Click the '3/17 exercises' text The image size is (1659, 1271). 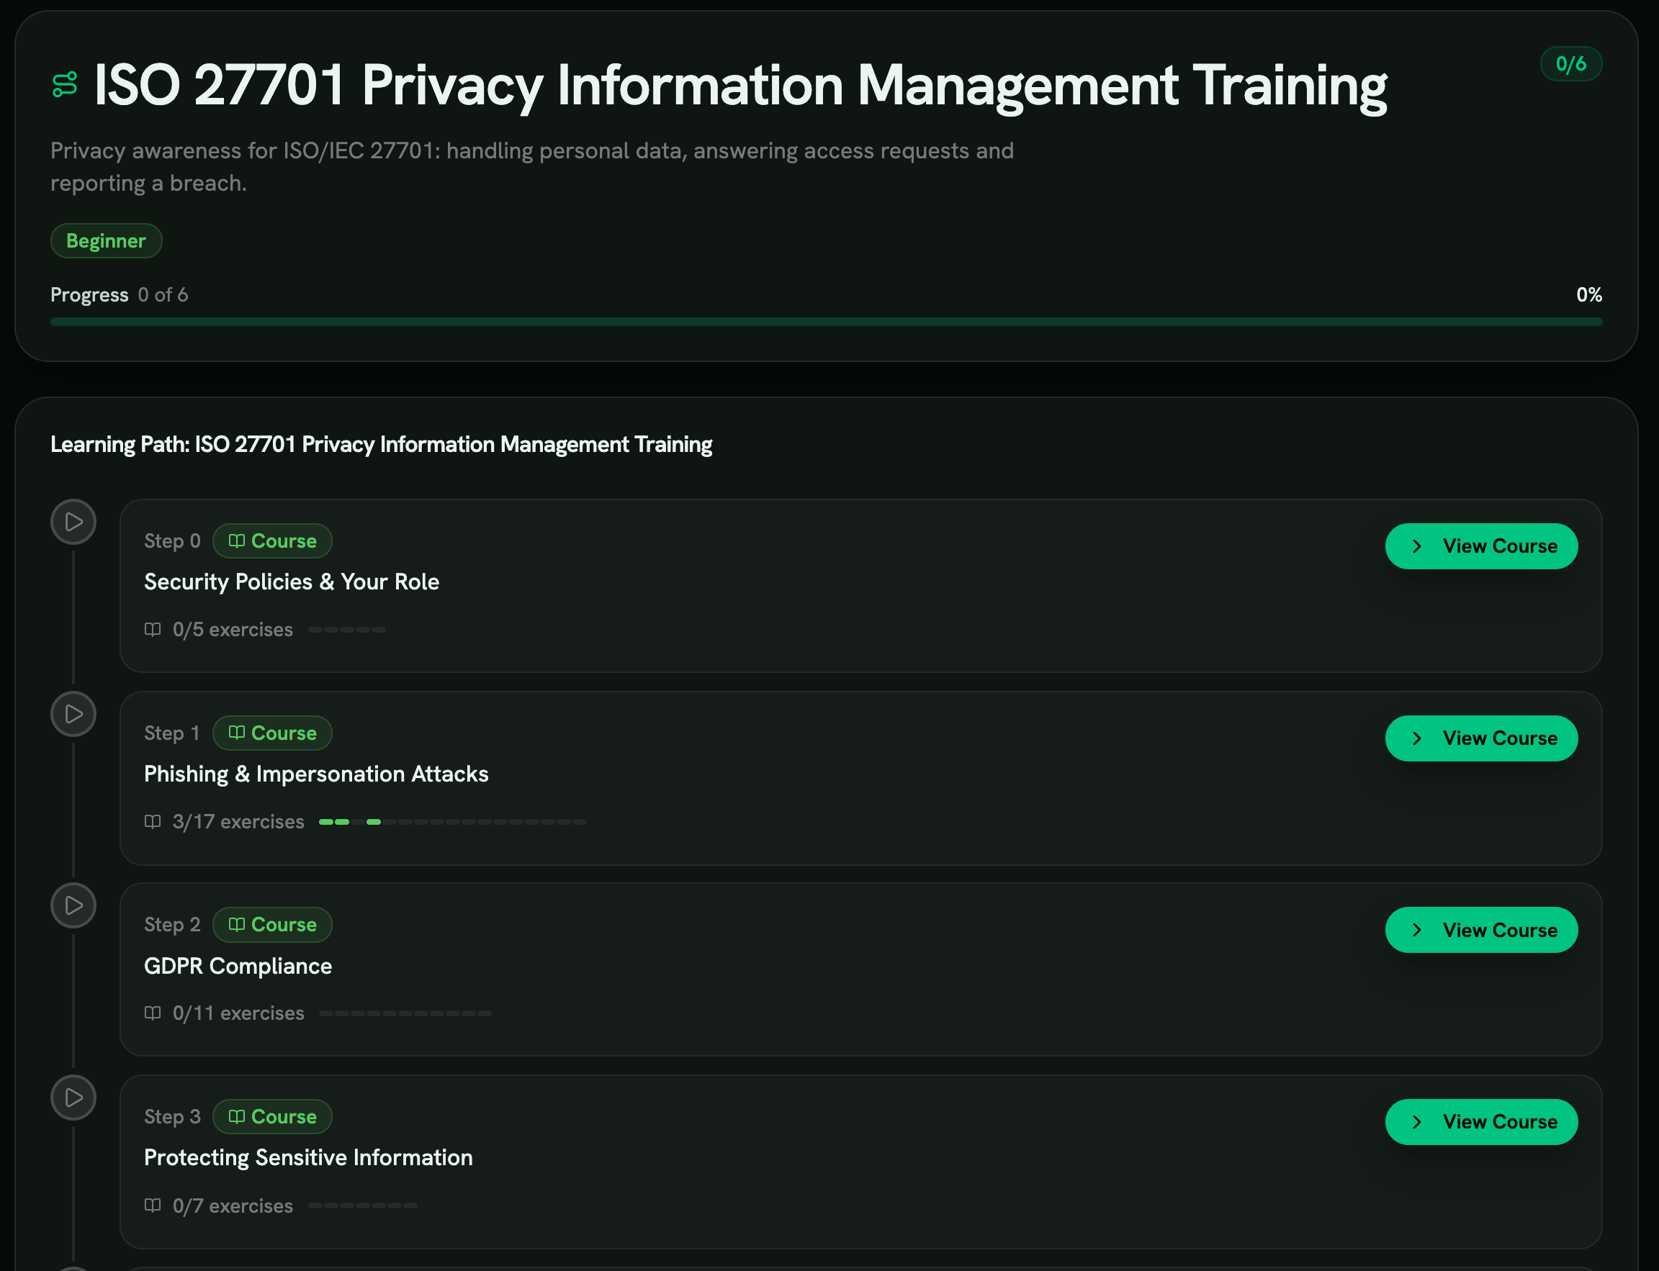[x=238, y=822]
